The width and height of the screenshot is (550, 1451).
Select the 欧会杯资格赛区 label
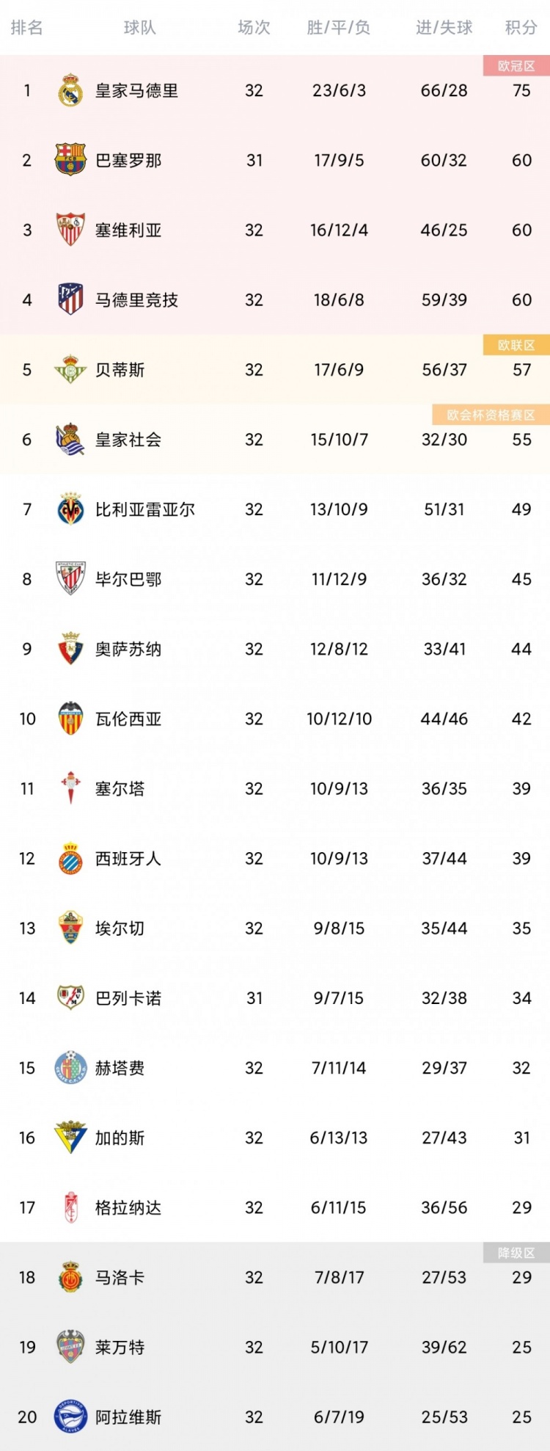[x=491, y=415]
